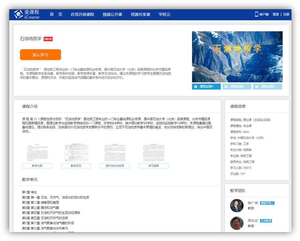This screenshot has height=241, width=300.
Task: Click the 登录 link
Action: (275, 15)
